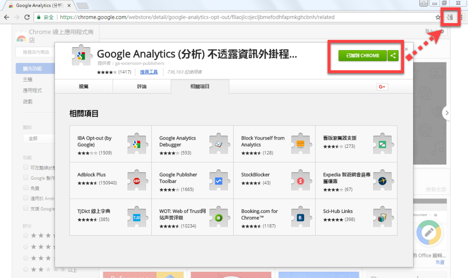This screenshot has height=278, width=468.
Task: Click the share icon beside added button
Action: coord(393,55)
